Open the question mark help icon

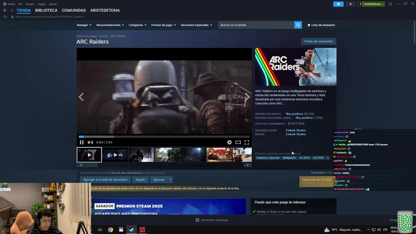pos(360,4)
